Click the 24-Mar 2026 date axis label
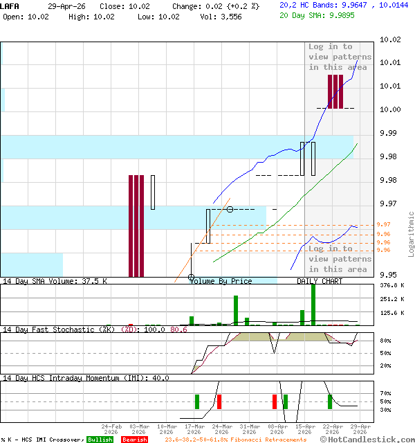 click(222, 430)
